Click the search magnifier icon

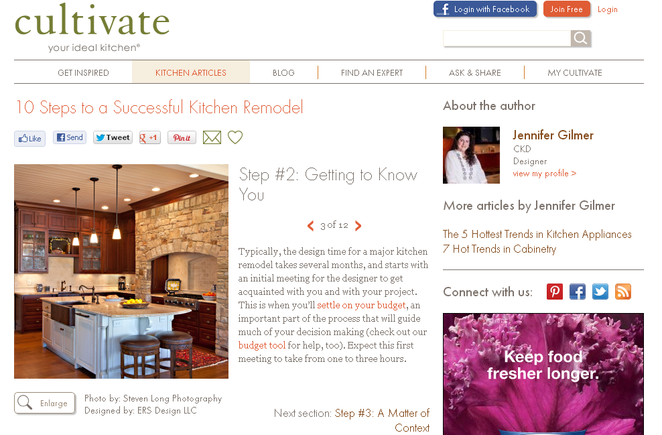580,38
